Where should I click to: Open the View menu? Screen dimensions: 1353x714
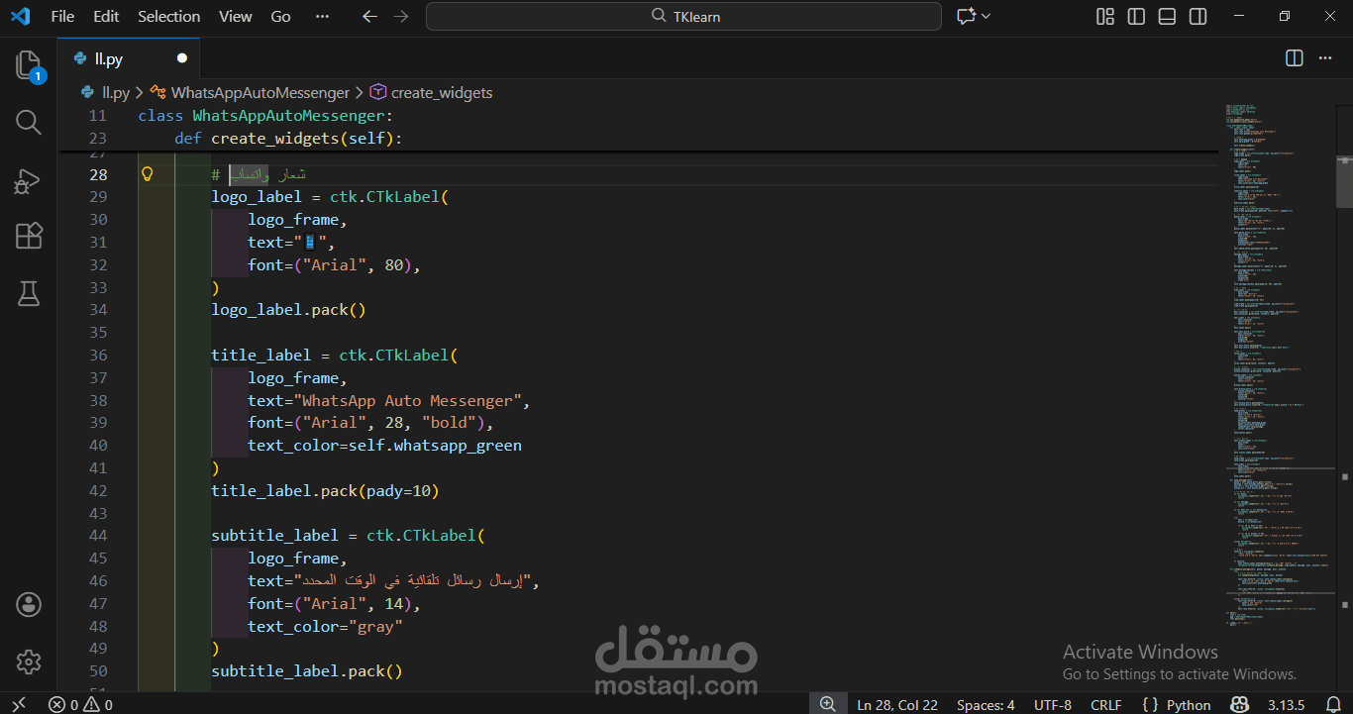236,16
